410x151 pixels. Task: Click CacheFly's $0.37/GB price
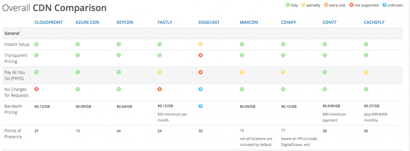[372, 106]
